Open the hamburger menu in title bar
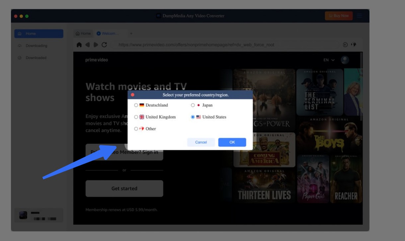The width and height of the screenshot is (405, 241). (360, 16)
